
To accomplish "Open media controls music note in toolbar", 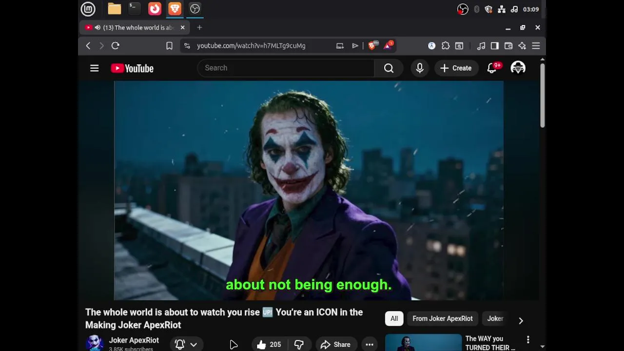I will tap(481, 46).
